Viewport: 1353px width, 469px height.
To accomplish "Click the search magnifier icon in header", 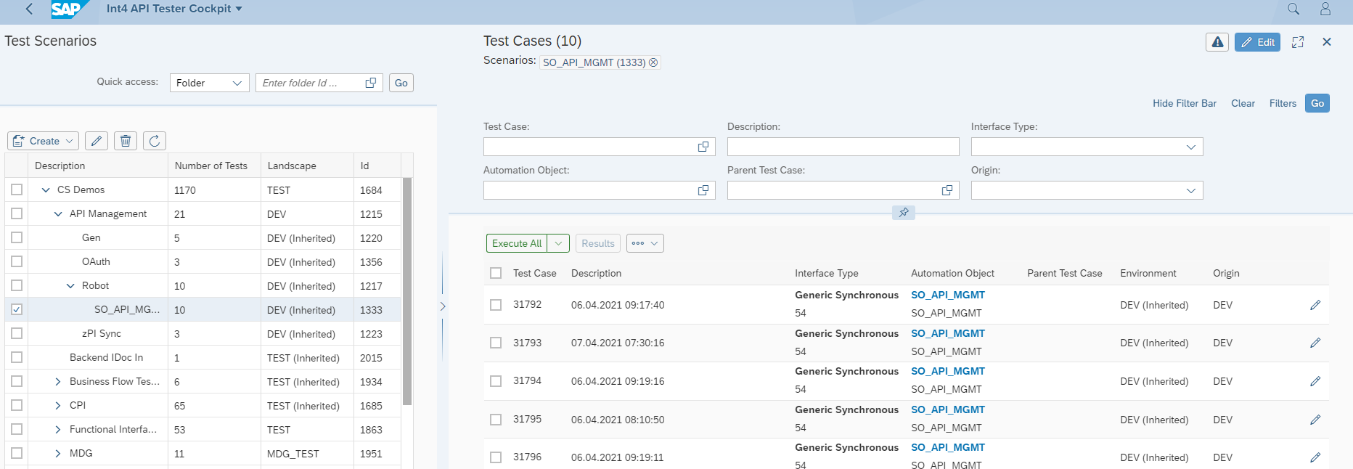I will [x=1293, y=9].
